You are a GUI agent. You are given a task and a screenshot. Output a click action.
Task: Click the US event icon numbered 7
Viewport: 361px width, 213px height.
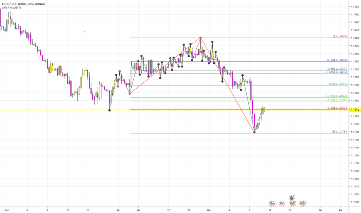click(282, 203)
